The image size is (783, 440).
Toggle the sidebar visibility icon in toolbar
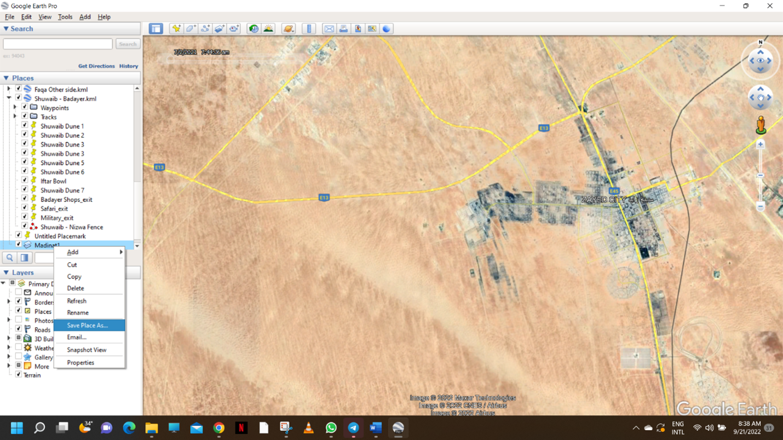click(x=156, y=28)
